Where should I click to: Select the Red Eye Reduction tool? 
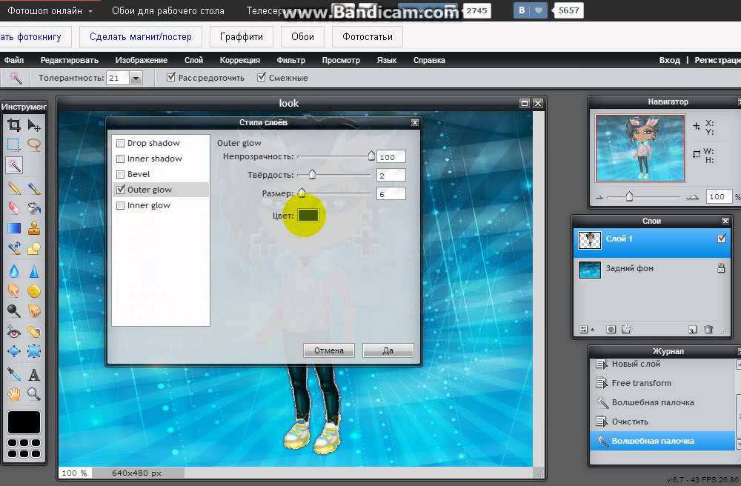(x=13, y=331)
